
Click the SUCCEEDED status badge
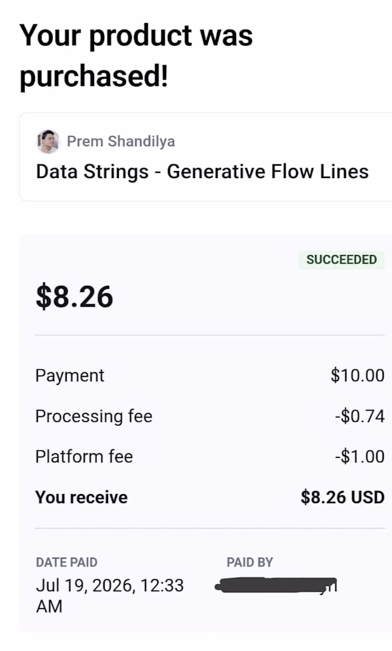341,259
